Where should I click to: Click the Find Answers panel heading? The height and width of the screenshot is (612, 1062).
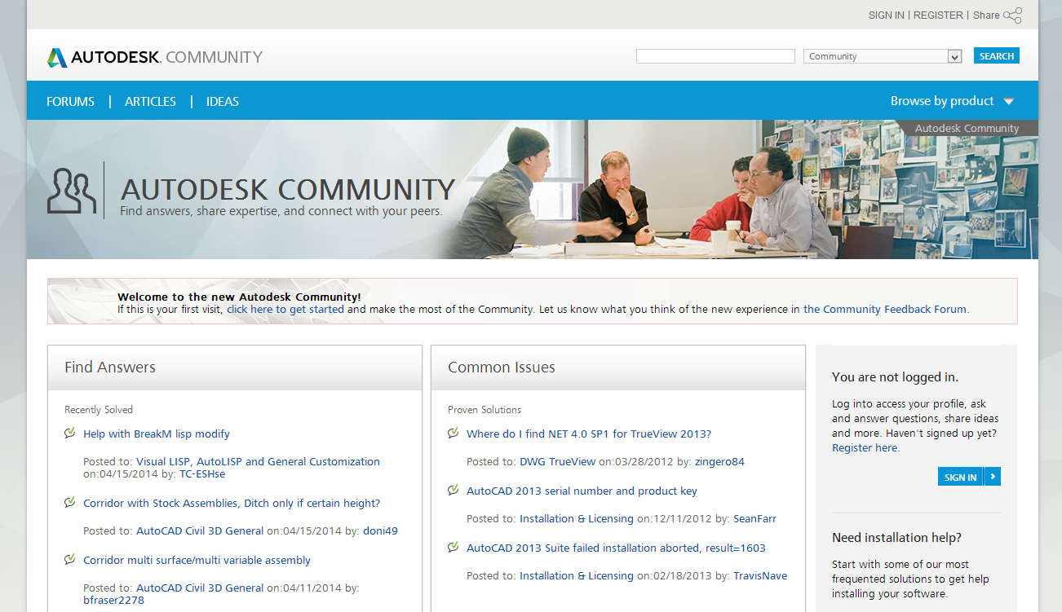tap(110, 368)
